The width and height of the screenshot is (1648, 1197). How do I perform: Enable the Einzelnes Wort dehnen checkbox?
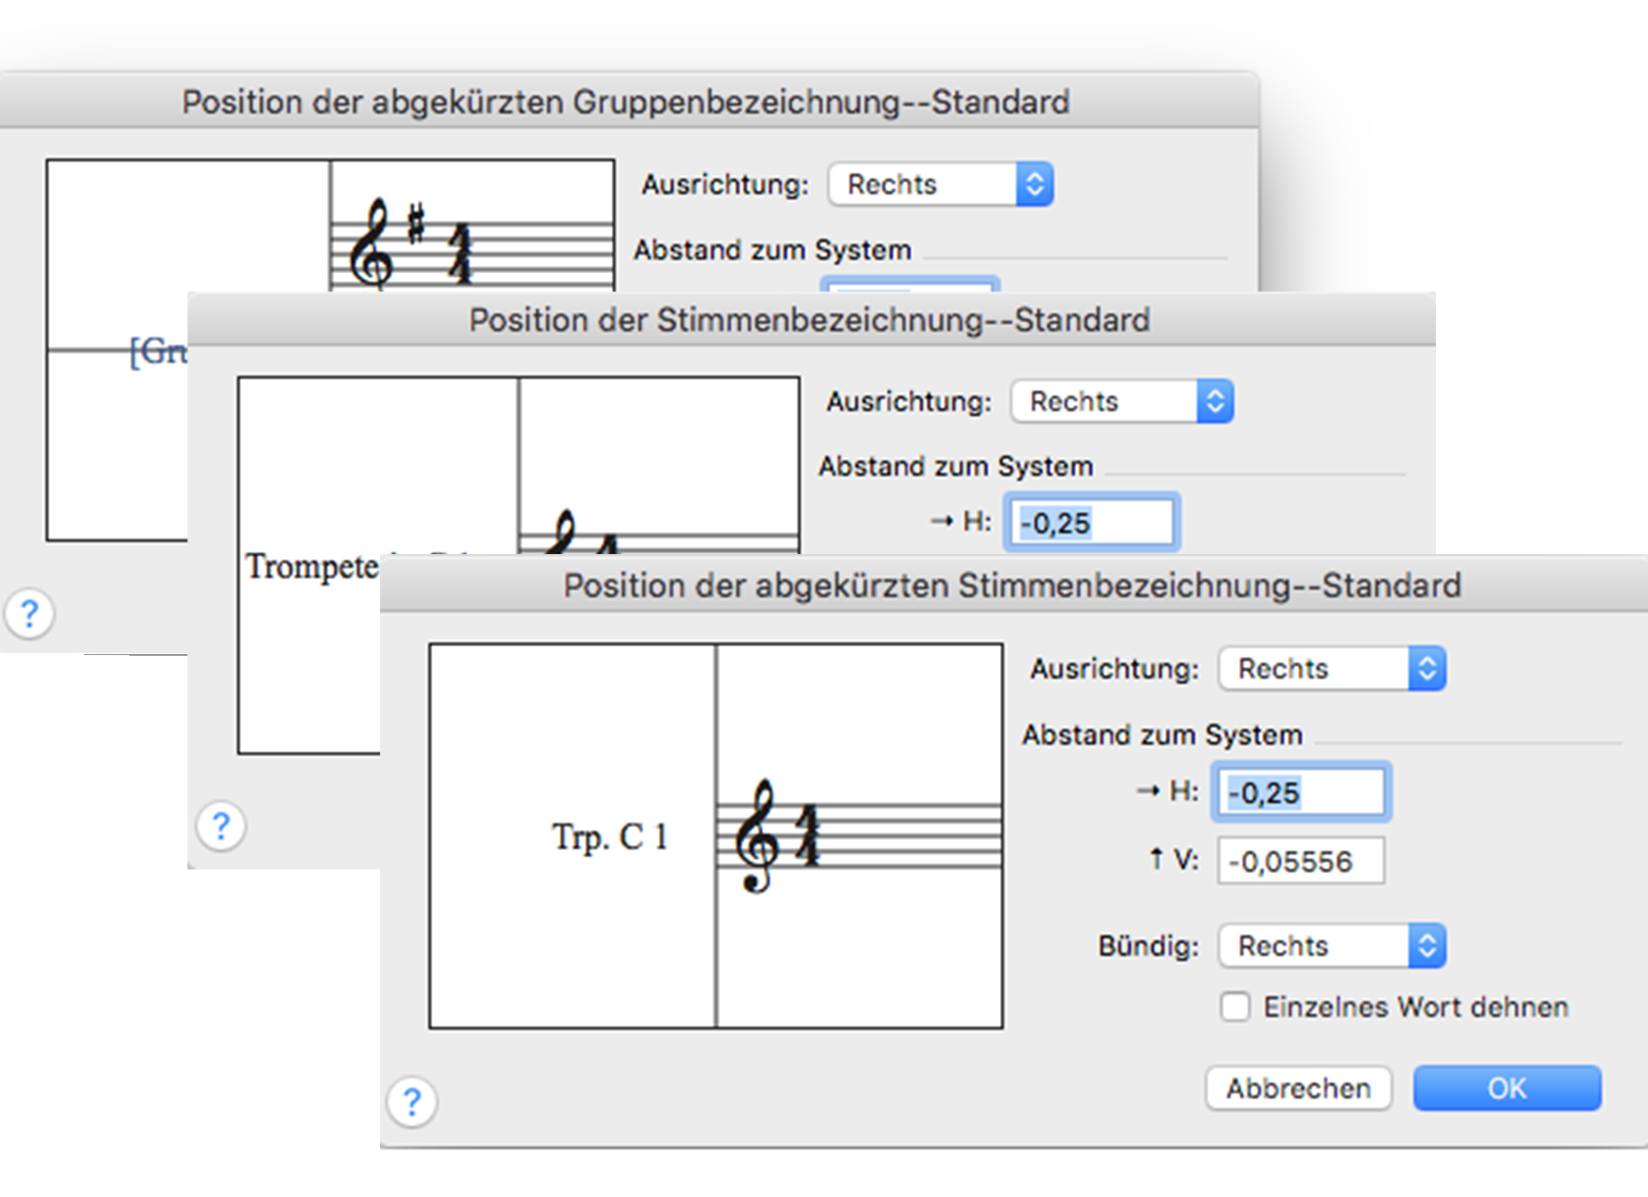[1235, 1008]
